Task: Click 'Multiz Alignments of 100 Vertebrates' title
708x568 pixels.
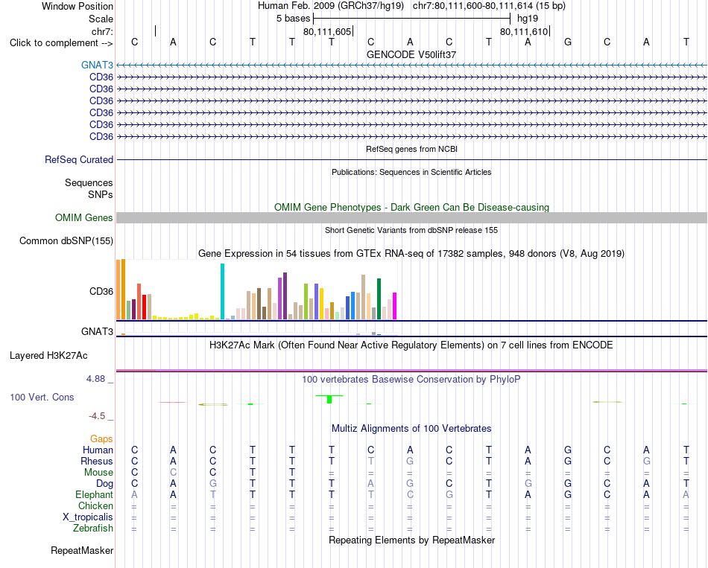Action: coord(411,429)
